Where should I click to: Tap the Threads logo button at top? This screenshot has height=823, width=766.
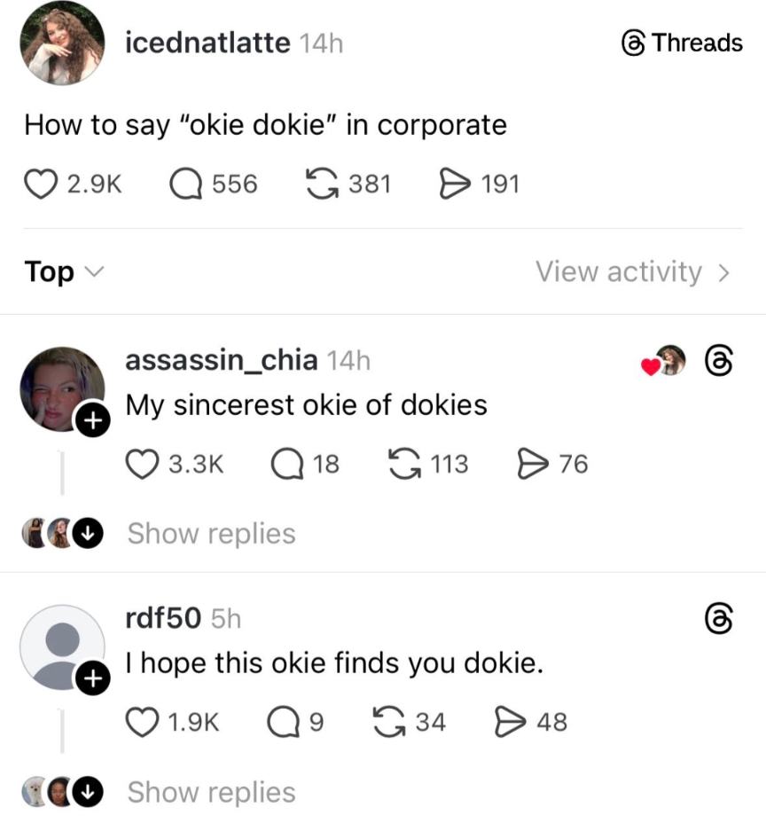(682, 43)
